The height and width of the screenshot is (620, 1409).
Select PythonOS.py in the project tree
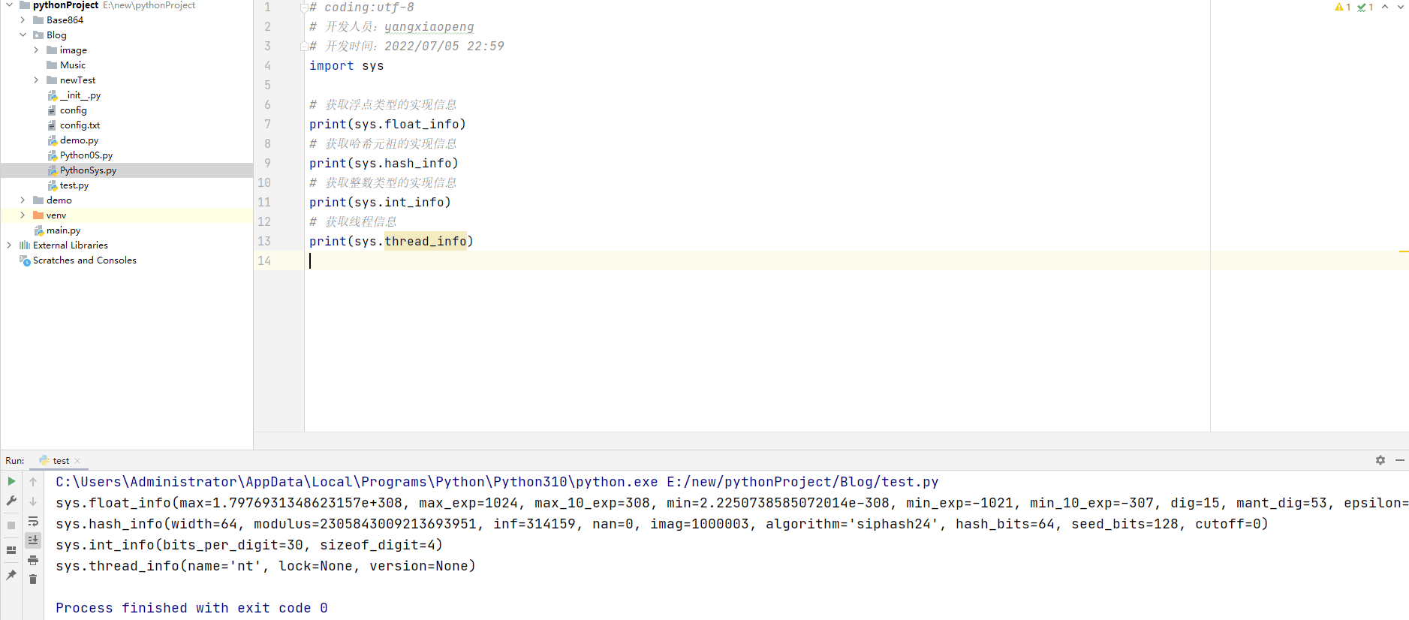(x=86, y=155)
